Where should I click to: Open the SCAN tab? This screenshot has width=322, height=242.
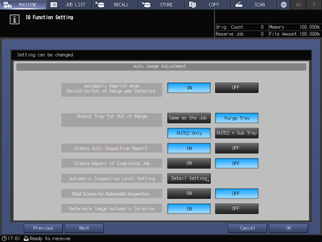(x=254, y=4)
